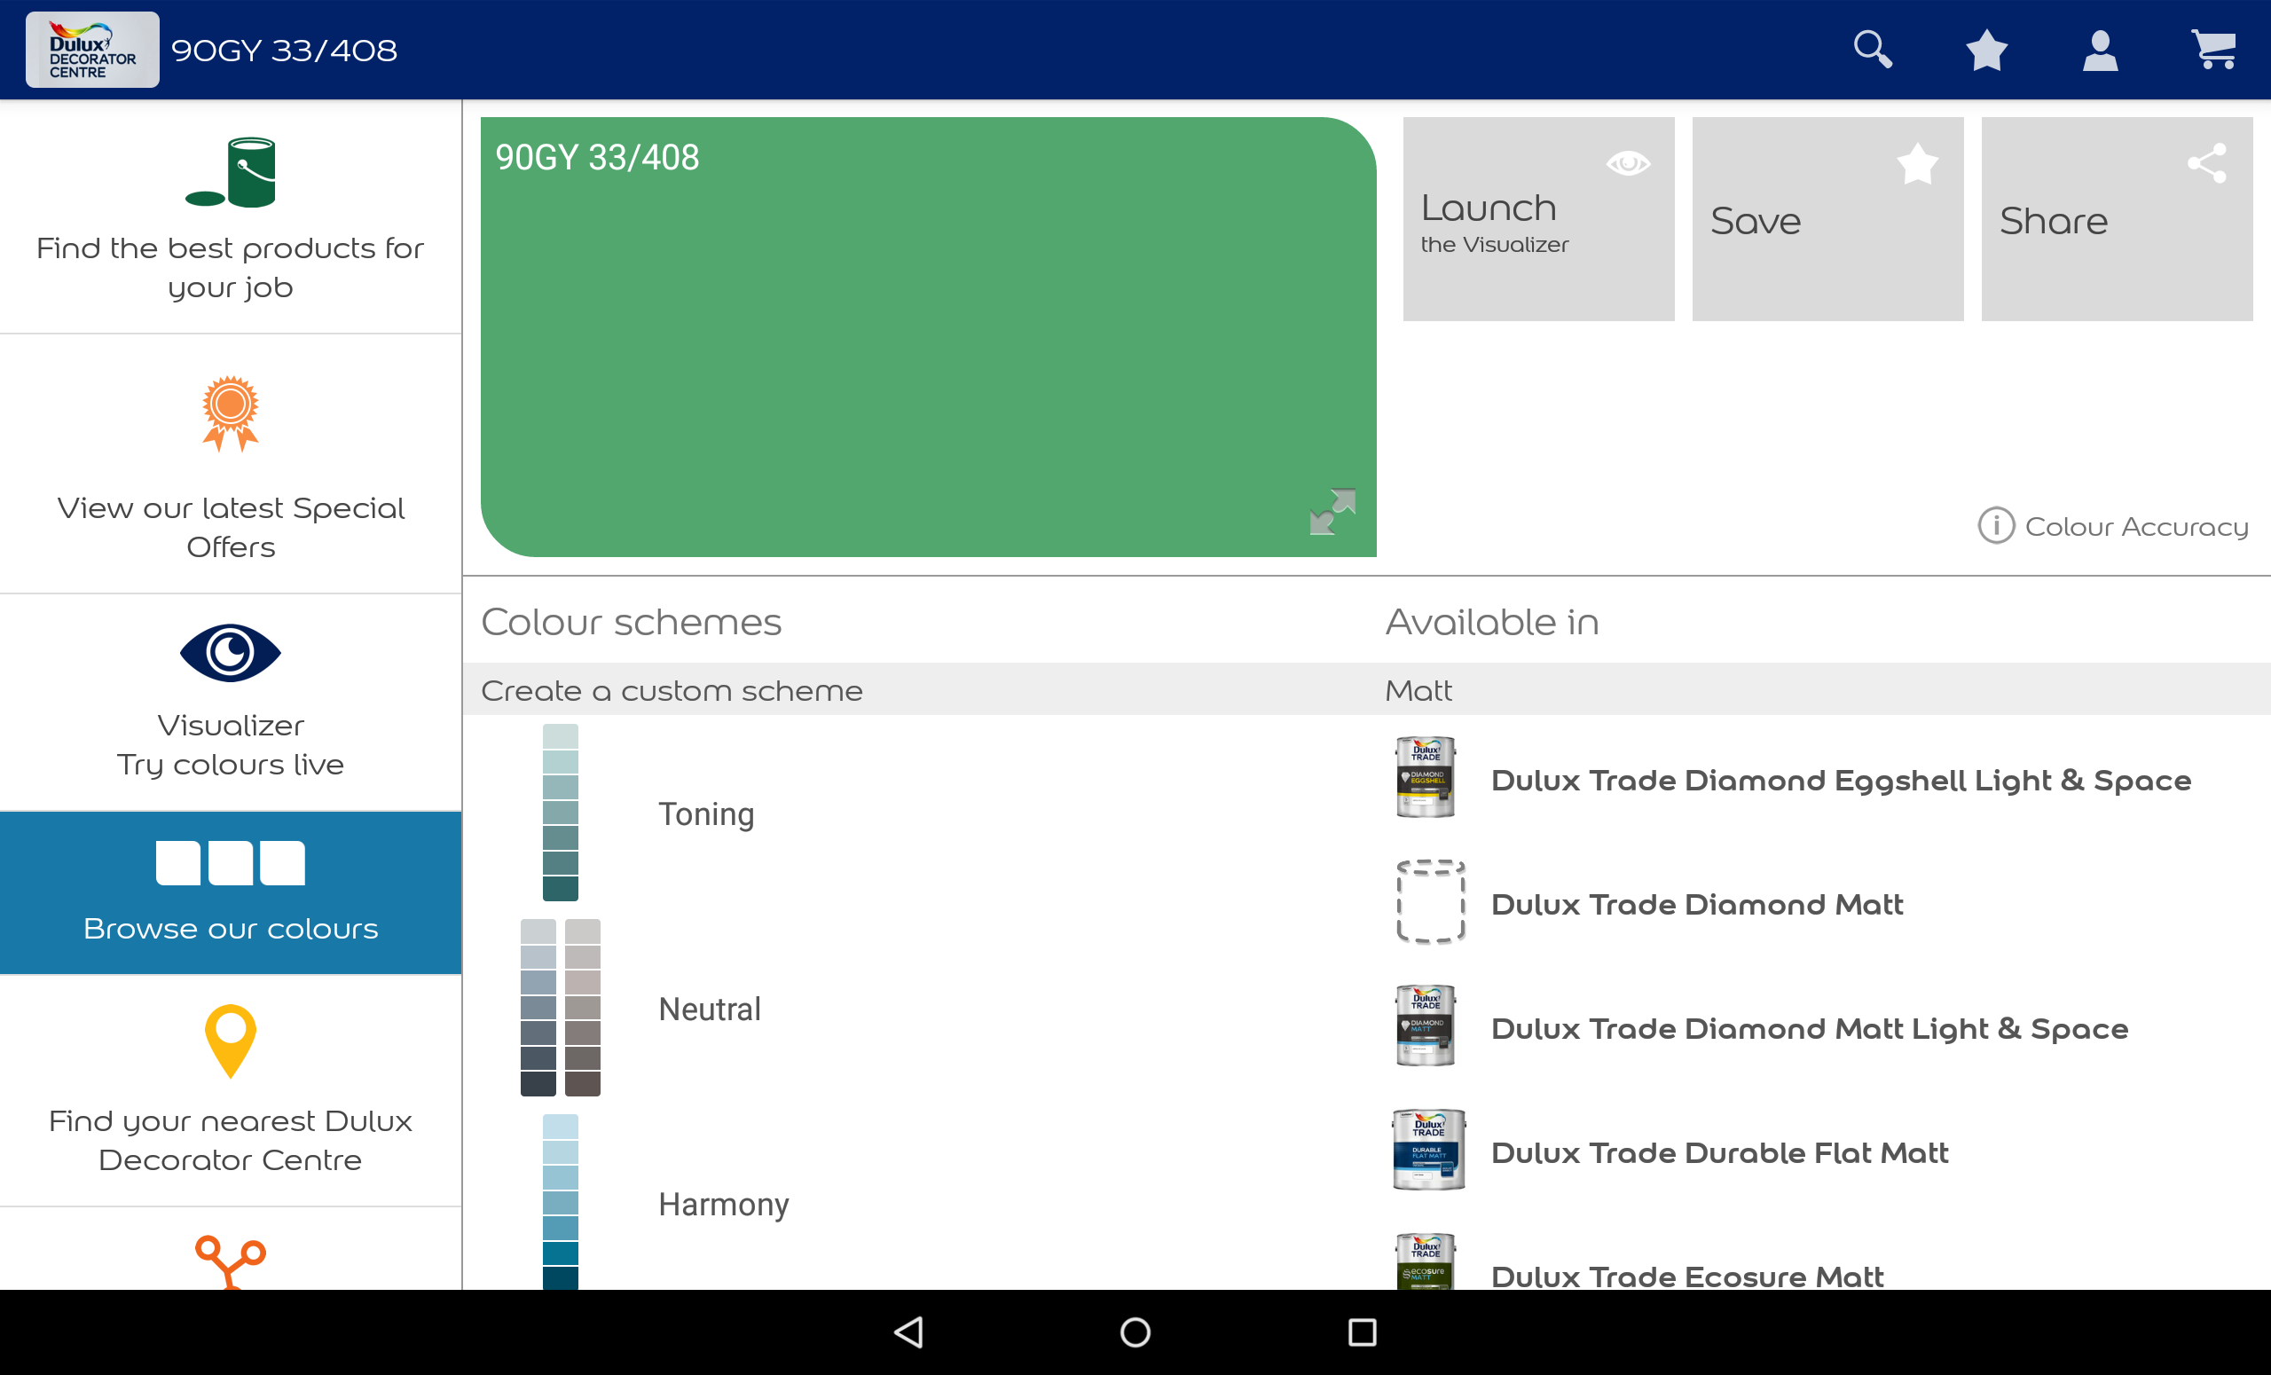Tap the Android home navigation button
This screenshot has width=2271, height=1375.
[1135, 1332]
